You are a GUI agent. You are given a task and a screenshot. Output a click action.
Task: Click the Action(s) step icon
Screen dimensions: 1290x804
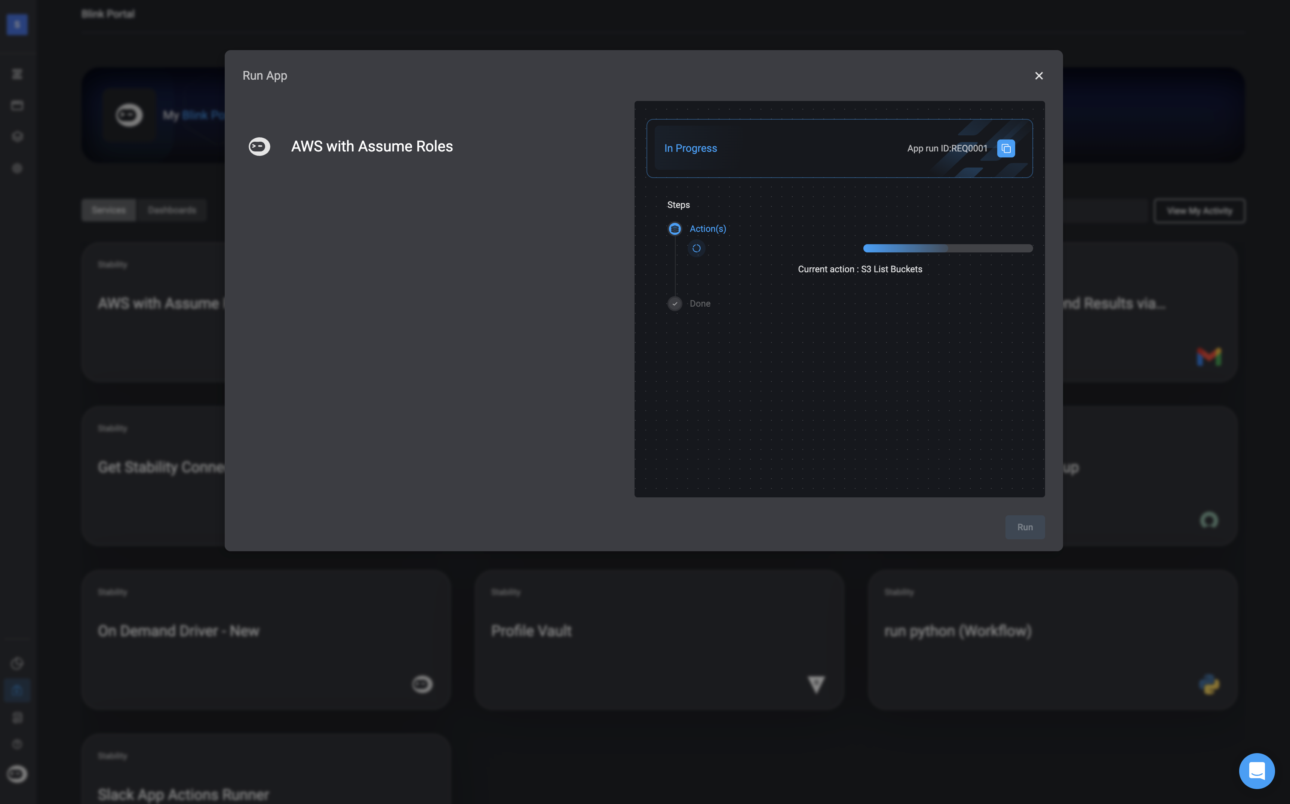[x=675, y=228]
